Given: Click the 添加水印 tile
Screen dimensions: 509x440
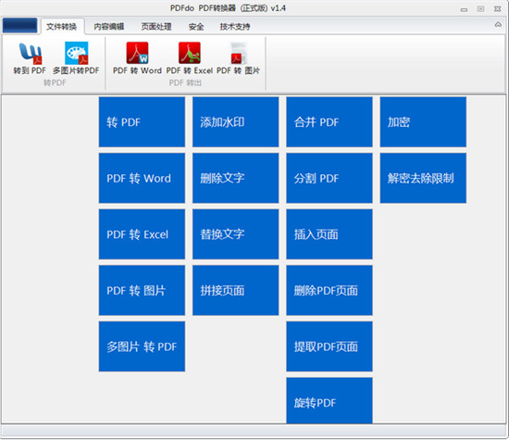Looking at the screenshot, I should [x=236, y=122].
